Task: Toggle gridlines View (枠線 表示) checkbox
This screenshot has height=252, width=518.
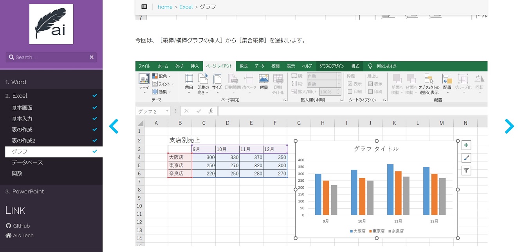Action: tap(350, 84)
